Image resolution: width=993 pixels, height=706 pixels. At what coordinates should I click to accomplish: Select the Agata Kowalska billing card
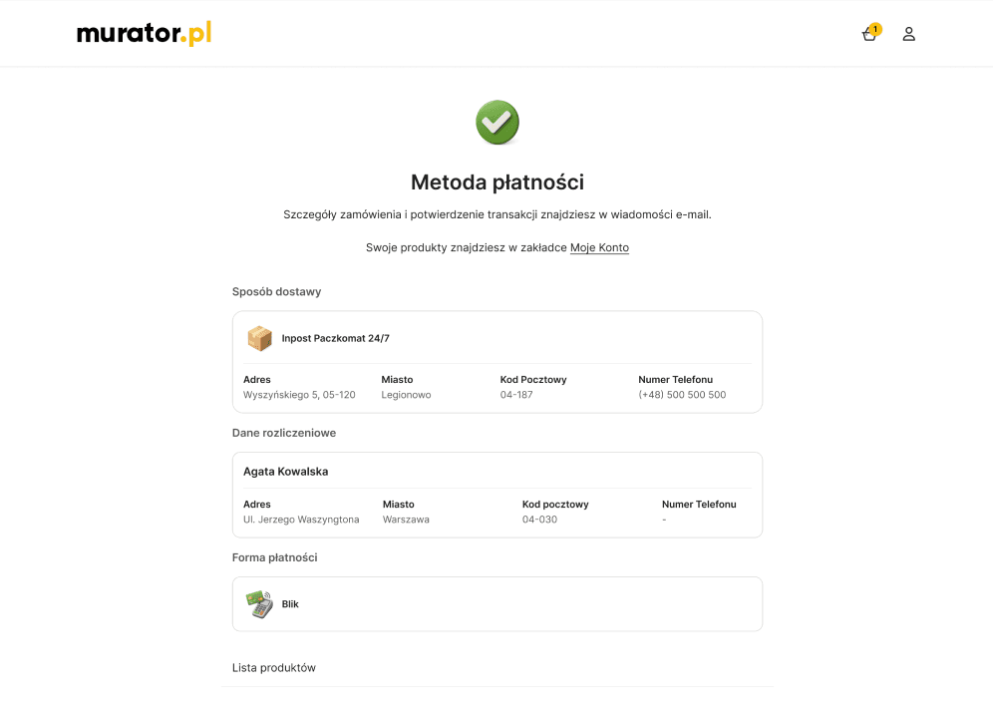click(496, 495)
